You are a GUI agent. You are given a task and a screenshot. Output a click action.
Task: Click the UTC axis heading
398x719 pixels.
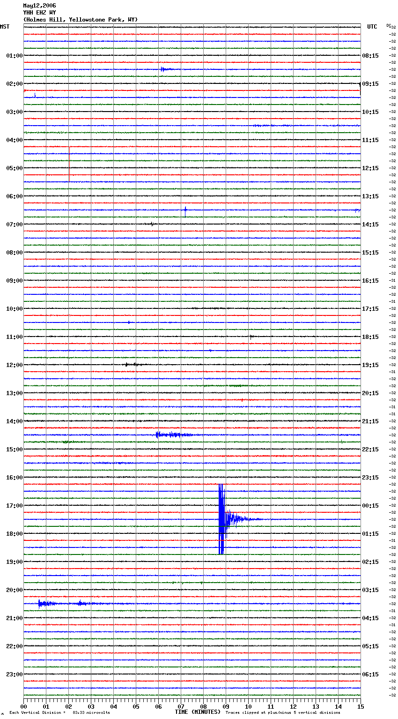[x=372, y=27]
